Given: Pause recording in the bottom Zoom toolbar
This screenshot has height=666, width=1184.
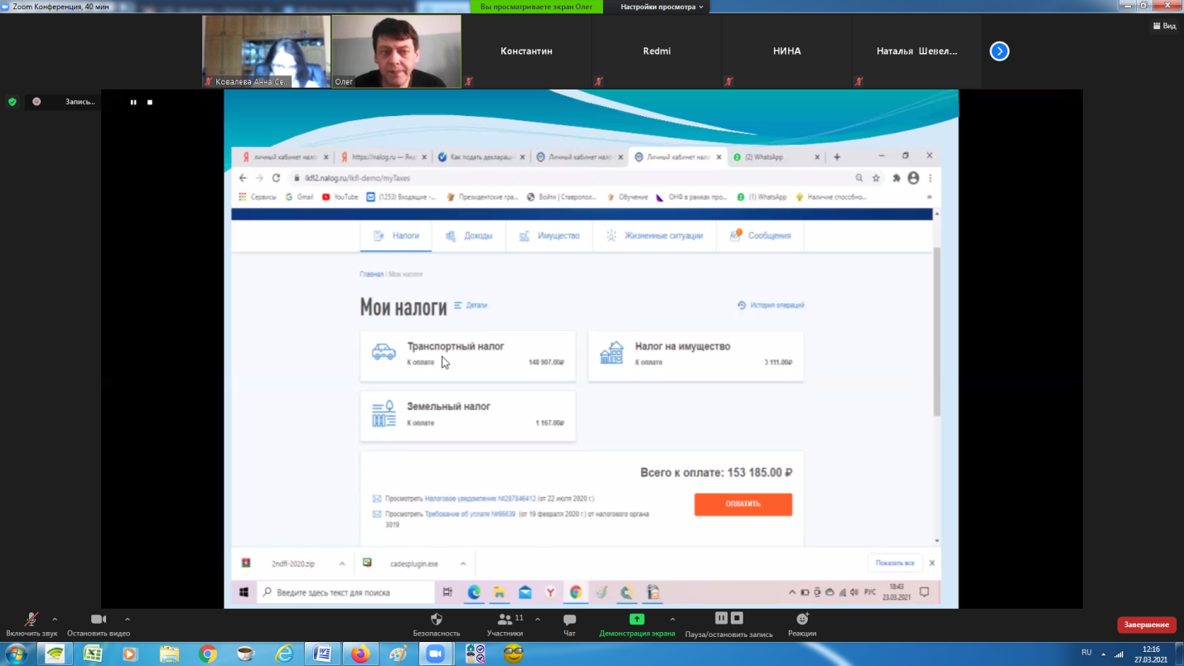Looking at the screenshot, I should pos(721,618).
